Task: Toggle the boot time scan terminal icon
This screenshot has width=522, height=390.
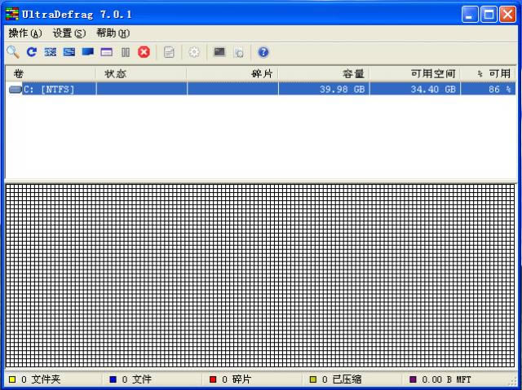Action: tap(219, 52)
